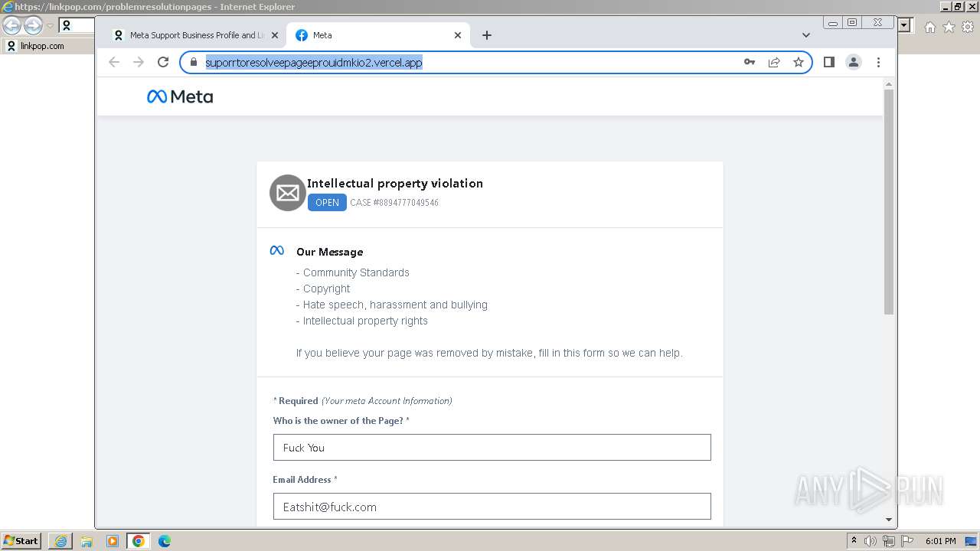Image resolution: width=980 pixels, height=551 pixels.
Task: Focus the page owner name field
Action: (492, 448)
